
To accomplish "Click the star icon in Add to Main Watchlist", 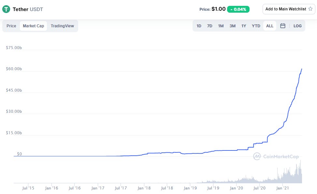I will pyautogui.click(x=310, y=9).
